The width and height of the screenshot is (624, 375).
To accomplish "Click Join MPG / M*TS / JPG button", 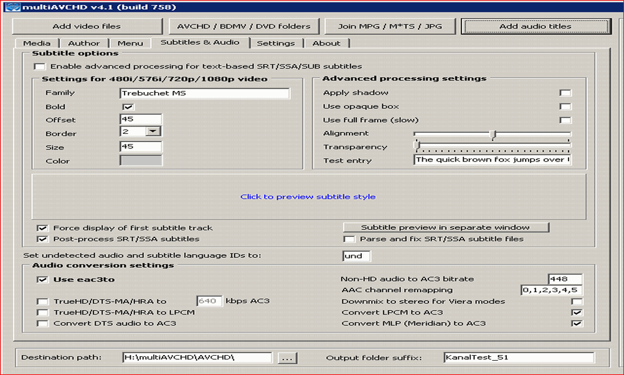I will 391,26.
